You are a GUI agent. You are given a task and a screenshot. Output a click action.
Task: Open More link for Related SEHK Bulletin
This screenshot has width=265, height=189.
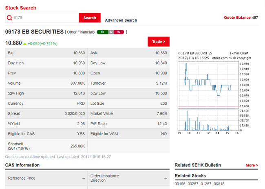point(252,165)
